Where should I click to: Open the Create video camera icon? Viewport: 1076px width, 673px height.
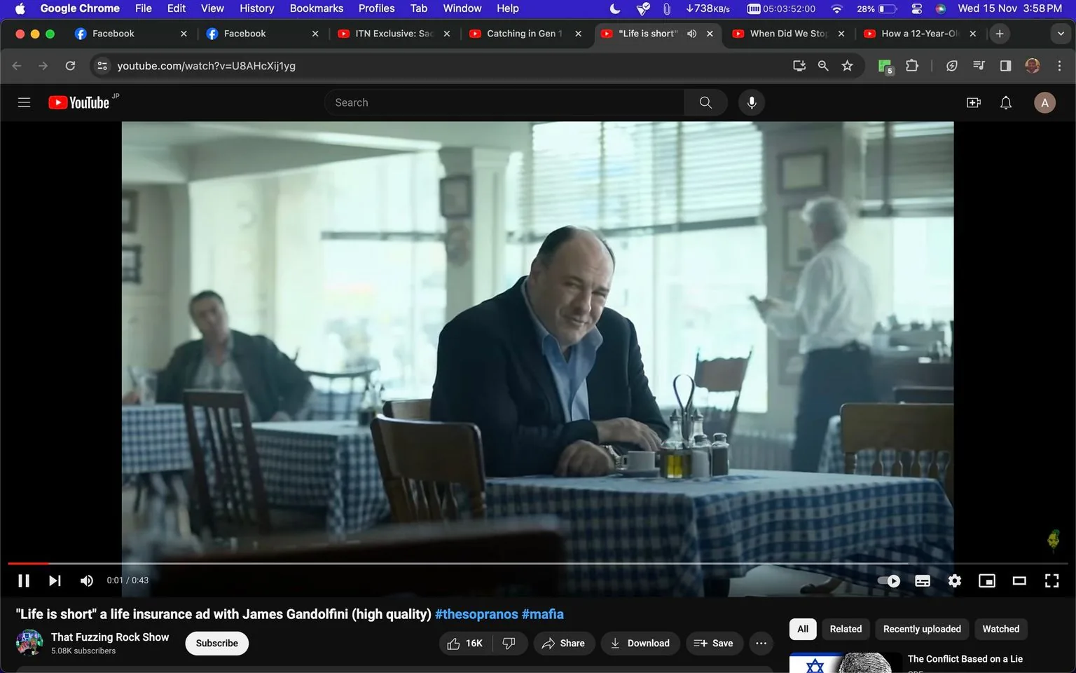[973, 102]
